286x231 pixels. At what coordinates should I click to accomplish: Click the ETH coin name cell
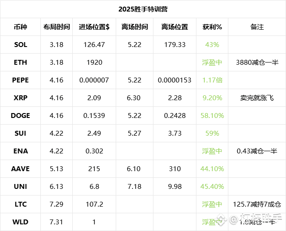pyautogui.click(x=20, y=63)
